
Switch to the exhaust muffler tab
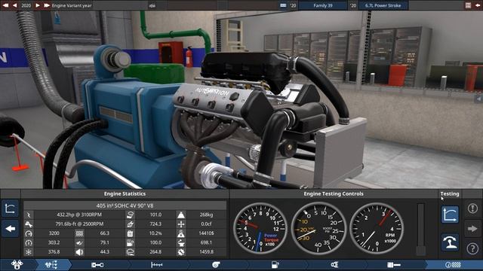394,264
